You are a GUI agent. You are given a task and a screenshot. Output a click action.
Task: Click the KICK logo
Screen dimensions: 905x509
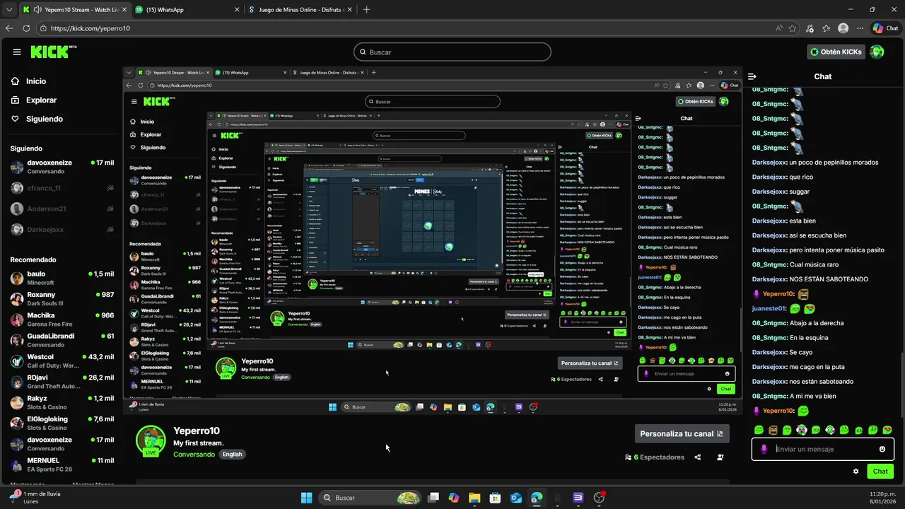click(x=53, y=52)
